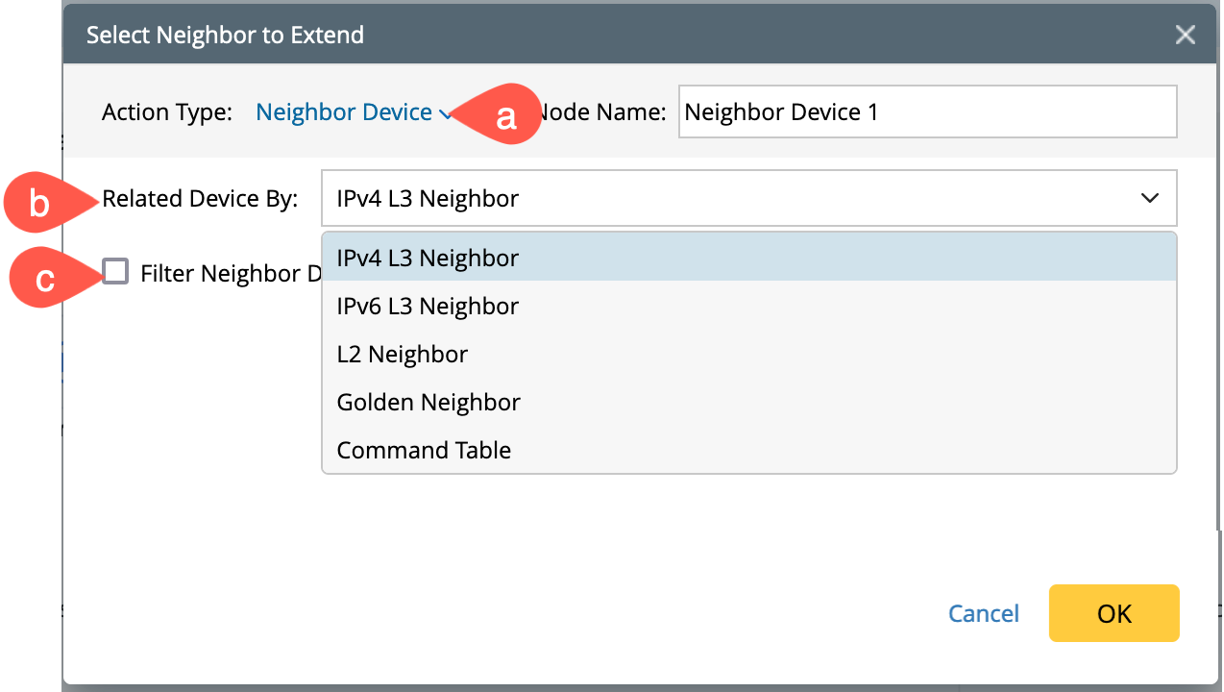The height and width of the screenshot is (692, 1224).
Task: Click the Node Name text field
Action: 926,112
